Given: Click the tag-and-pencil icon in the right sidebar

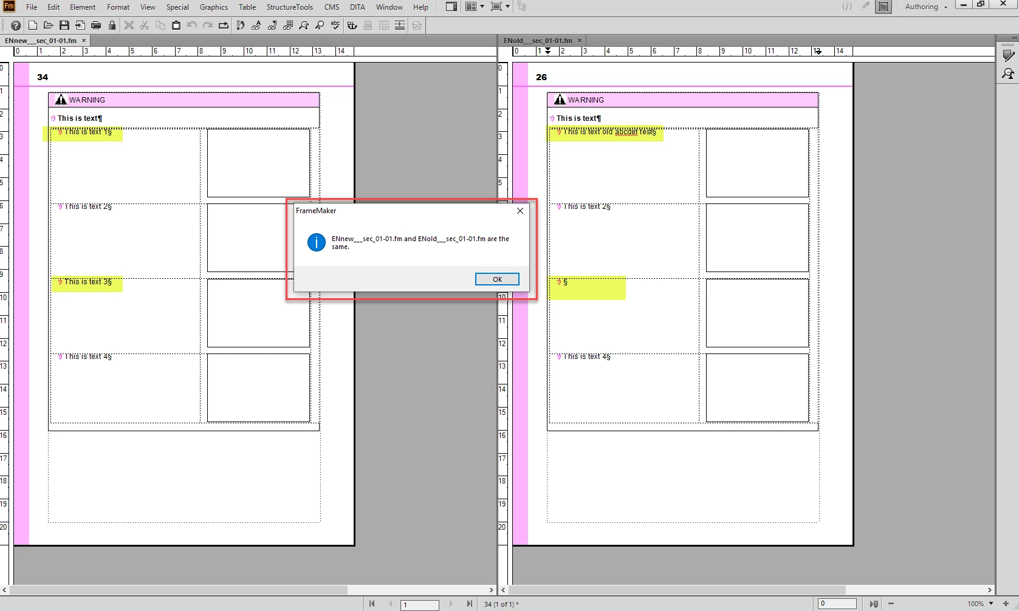Looking at the screenshot, I should coord(1008,55).
